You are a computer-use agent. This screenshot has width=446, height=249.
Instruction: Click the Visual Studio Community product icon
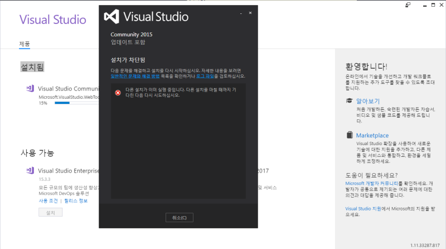pos(30,89)
